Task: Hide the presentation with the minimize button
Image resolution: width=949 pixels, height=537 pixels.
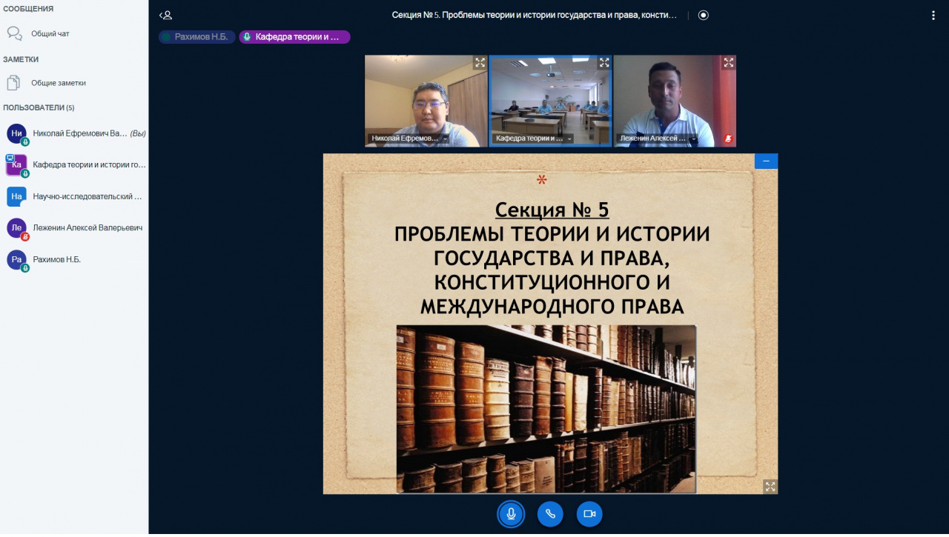Action: (766, 161)
